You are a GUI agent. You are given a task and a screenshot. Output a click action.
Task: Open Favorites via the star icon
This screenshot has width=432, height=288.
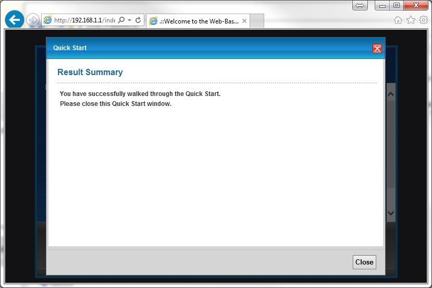click(411, 20)
